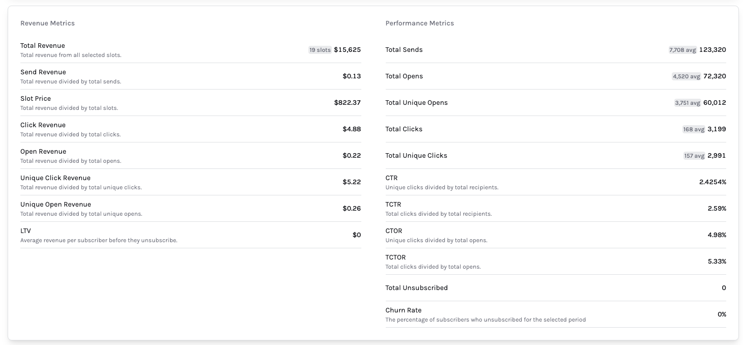Click the 5.33% TCTOR value
This screenshot has height=345, width=743.
(717, 262)
